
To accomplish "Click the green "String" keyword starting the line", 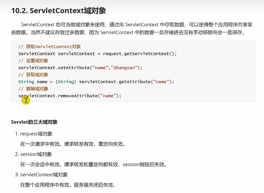I will [26, 82].
